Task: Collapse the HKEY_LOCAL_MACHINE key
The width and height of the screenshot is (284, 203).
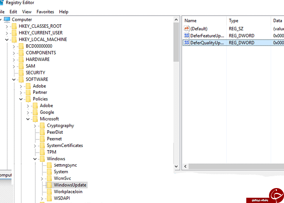Action: [x=7, y=40]
